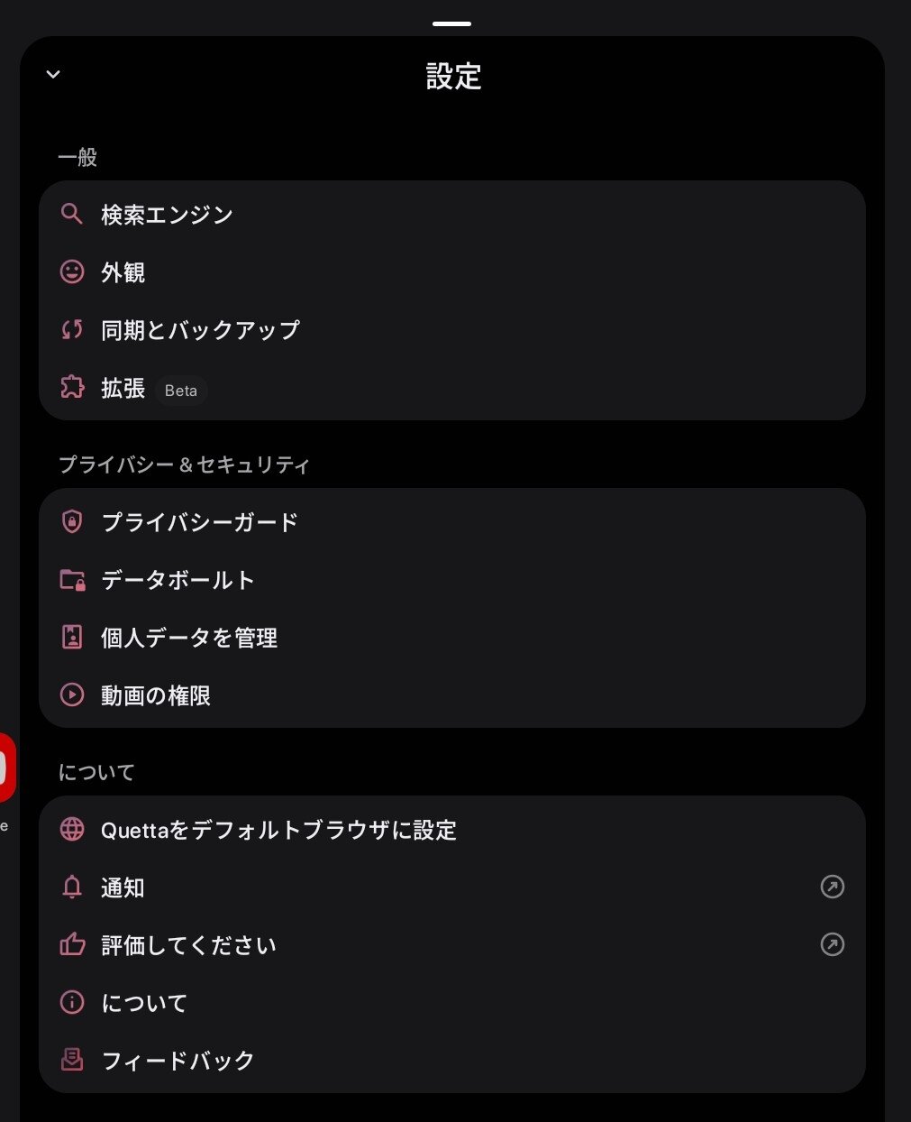The width and height of the screenshot is (911, 1122).
Task: Click the globe icon for default browser setting
Action: [x=72, y=829]
